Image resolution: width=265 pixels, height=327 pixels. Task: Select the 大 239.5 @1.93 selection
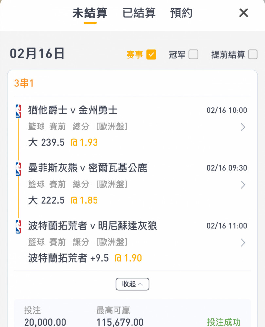pos(63,143)
